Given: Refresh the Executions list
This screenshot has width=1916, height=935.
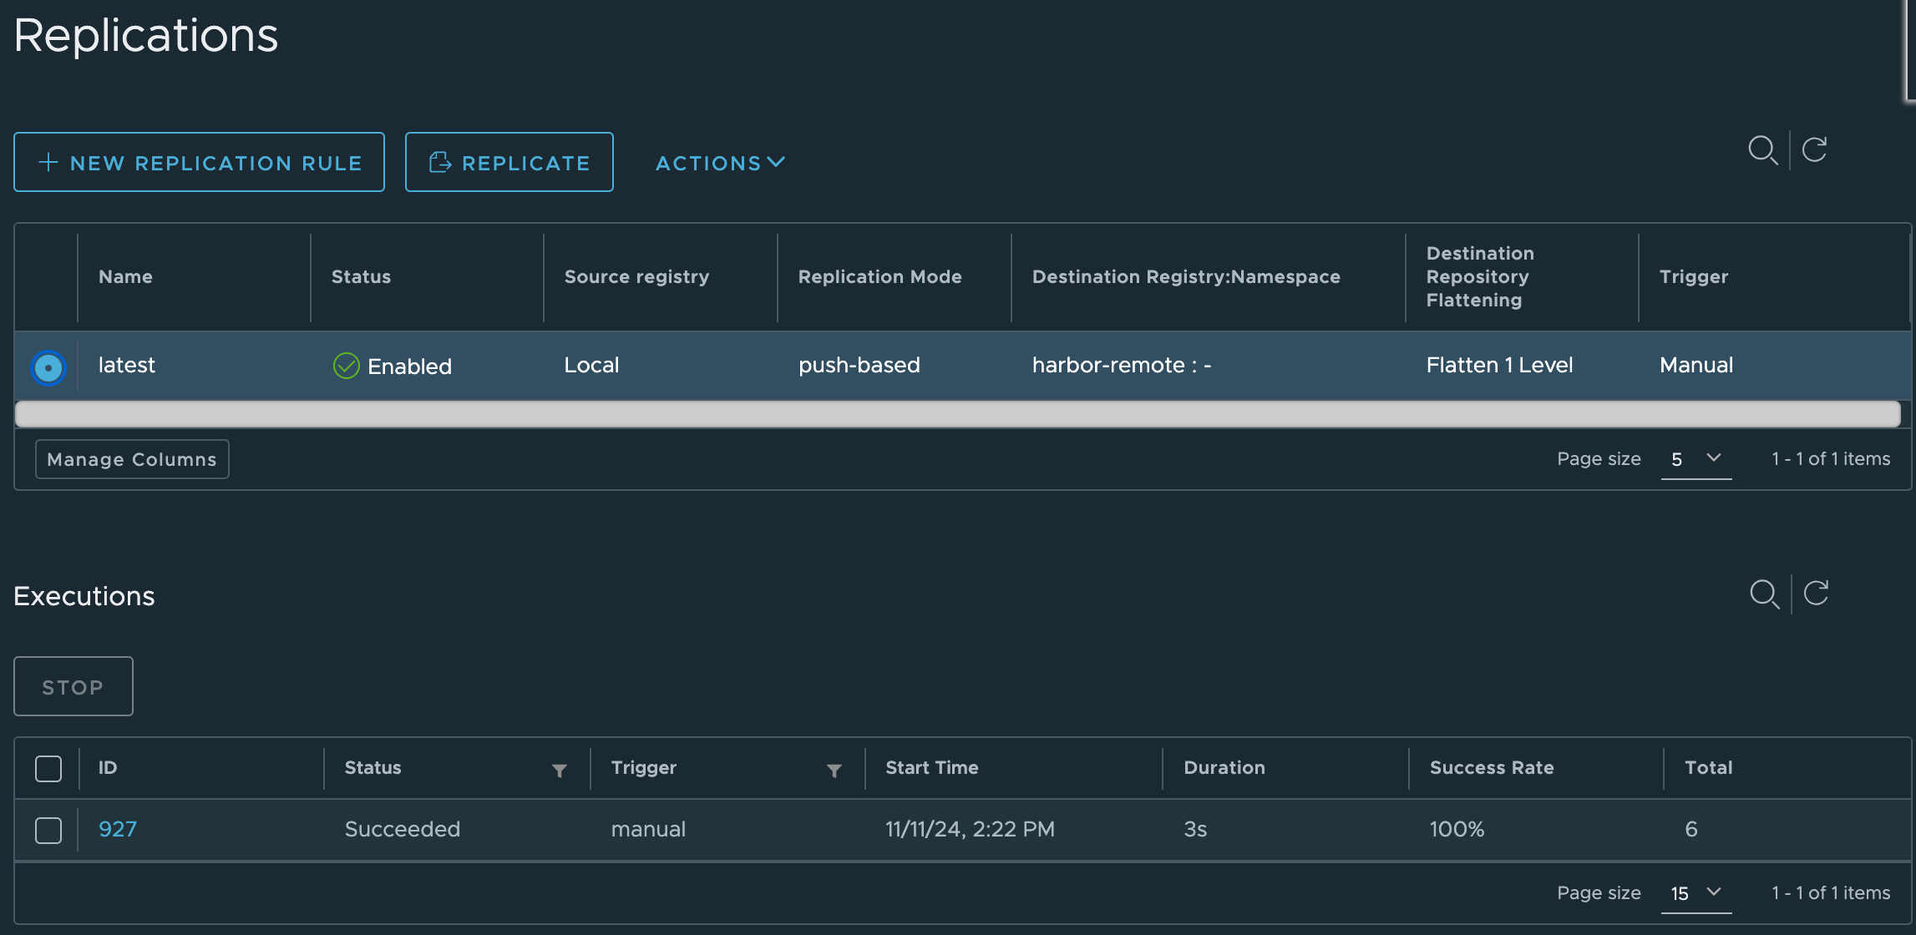Looking at the screenshot, I should click(1816, 594).
